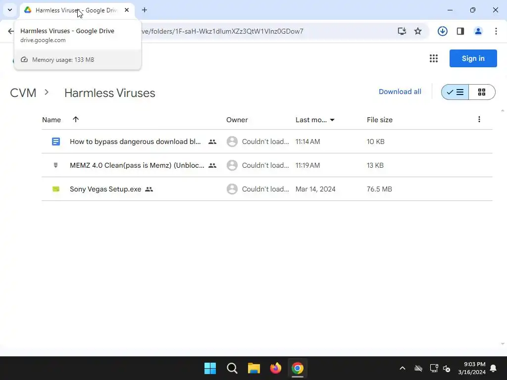Click the Google Drive tab favicon

(x=28, y=10)
